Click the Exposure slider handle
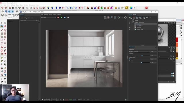This screenshot has height=103, width=184. 142,55
